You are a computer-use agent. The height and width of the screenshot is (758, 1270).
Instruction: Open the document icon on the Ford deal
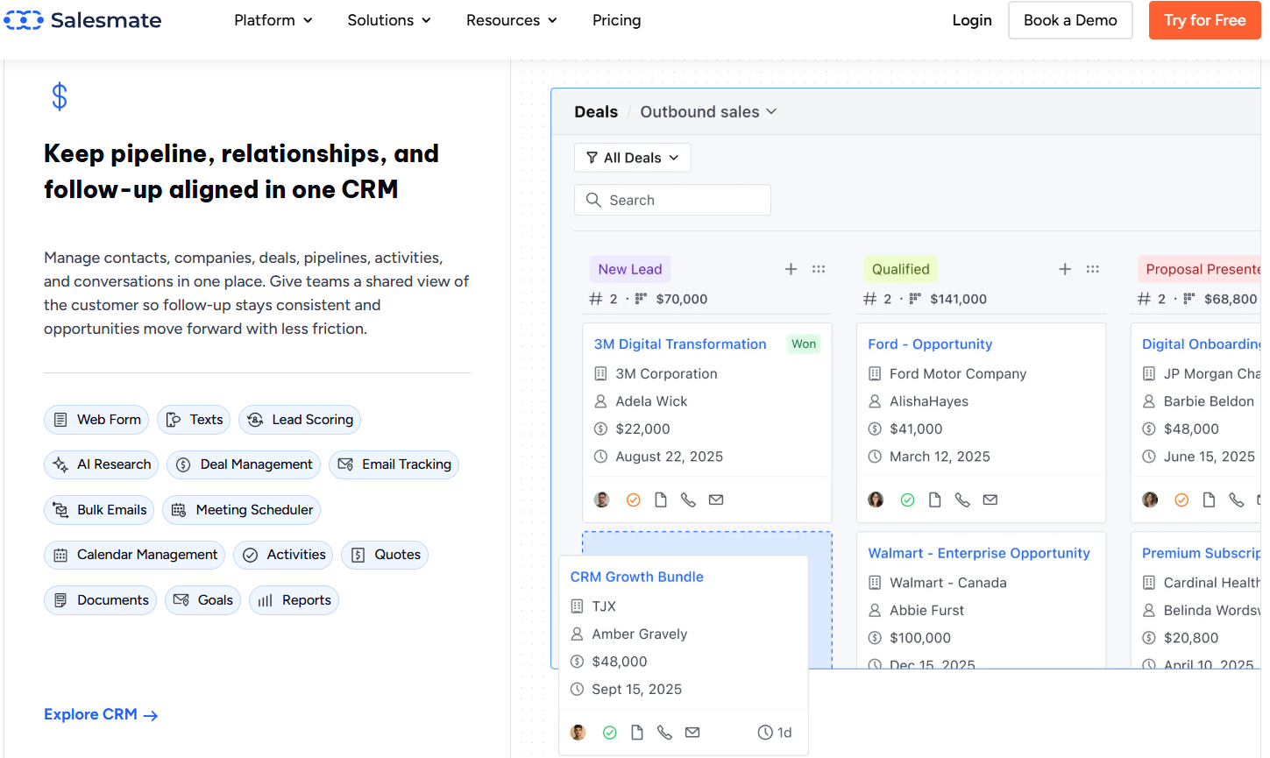tap(935, 499)
